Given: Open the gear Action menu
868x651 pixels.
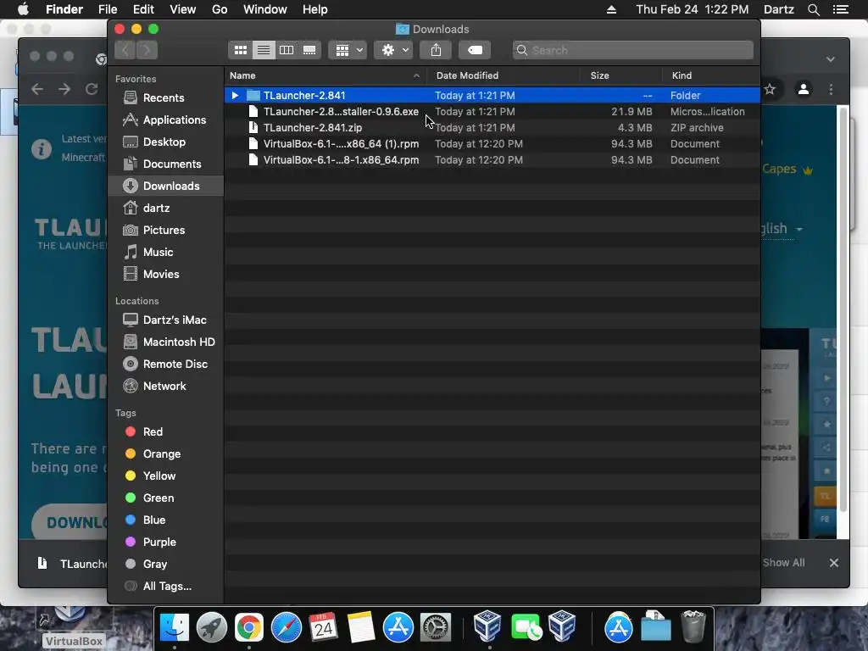Looking at the screenshot, I should tap(393, 50).
